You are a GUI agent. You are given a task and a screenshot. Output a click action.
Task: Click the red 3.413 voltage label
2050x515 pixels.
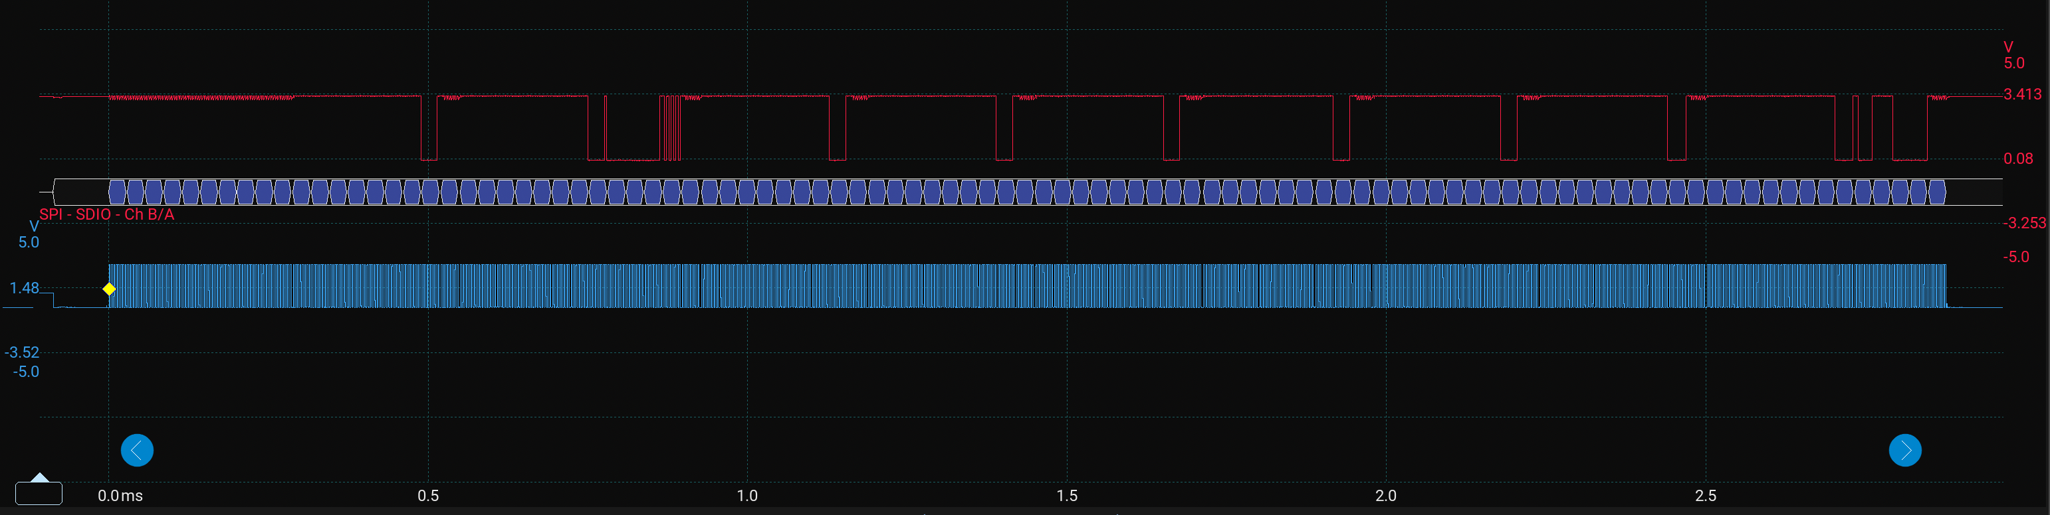pyautogui.click(x=2022, y=95)
